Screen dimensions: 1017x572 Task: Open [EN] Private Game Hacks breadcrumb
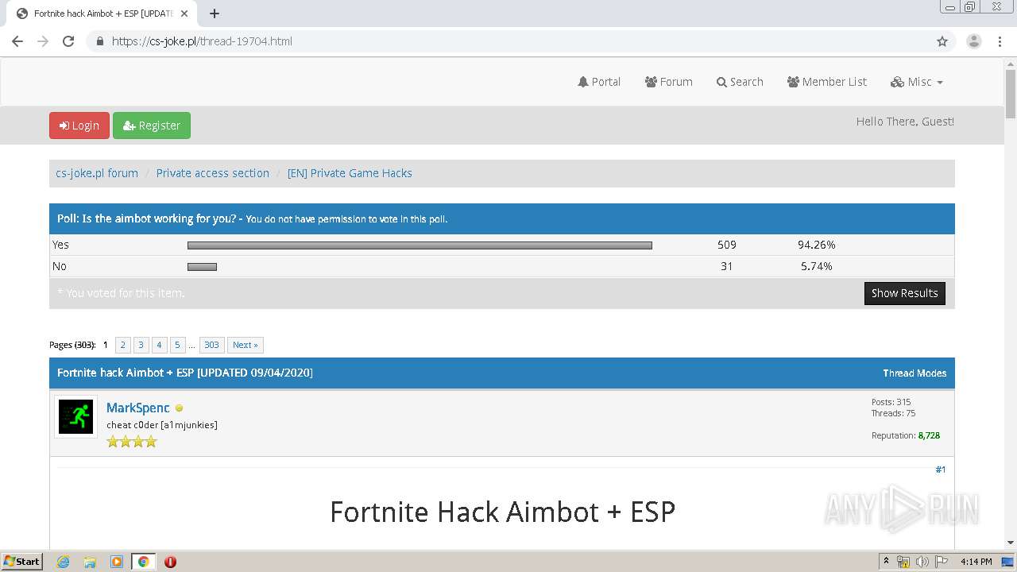coord(350,173)
